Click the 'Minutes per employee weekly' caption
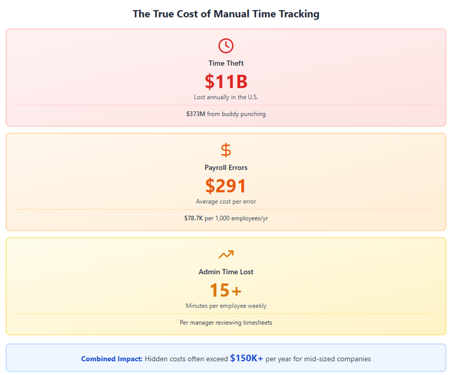 [226, 306]
